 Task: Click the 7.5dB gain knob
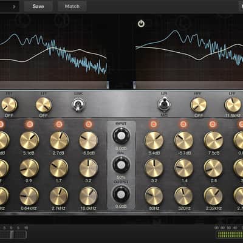(213, 140)
